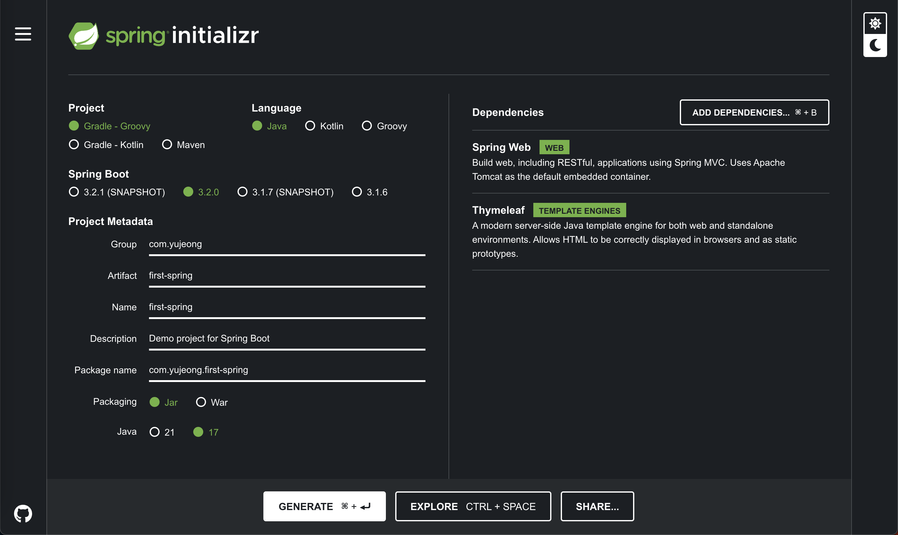Set packaging to War
The image size is (898, 535).
click(x=201, y=402)
